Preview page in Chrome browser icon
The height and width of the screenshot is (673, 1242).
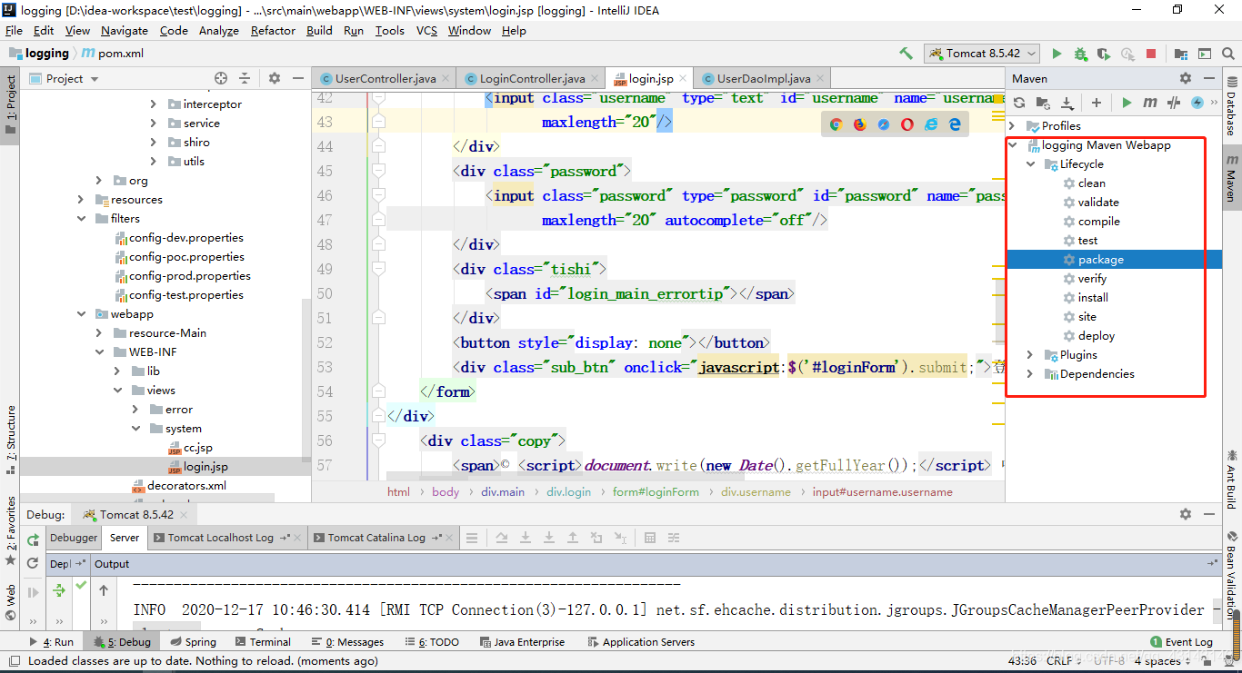836,124
